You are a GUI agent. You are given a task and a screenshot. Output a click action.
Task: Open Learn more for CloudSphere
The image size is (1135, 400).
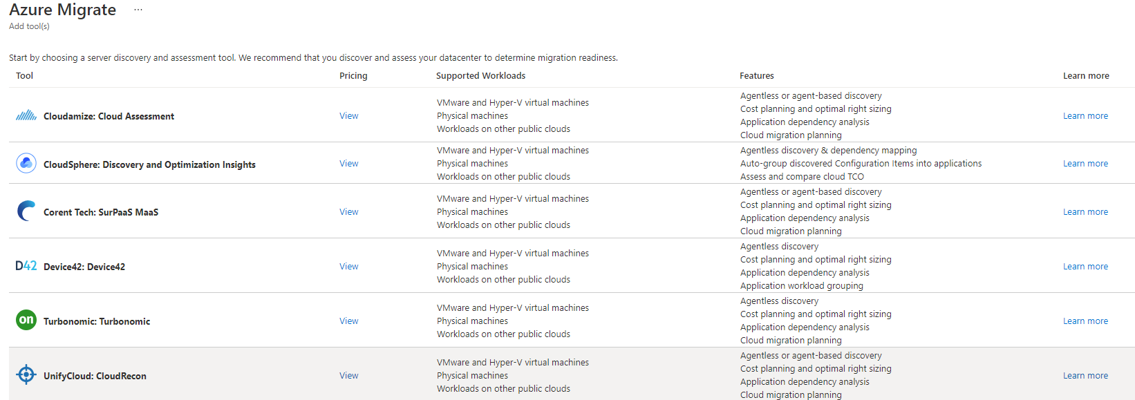(x=1085, y=163)
